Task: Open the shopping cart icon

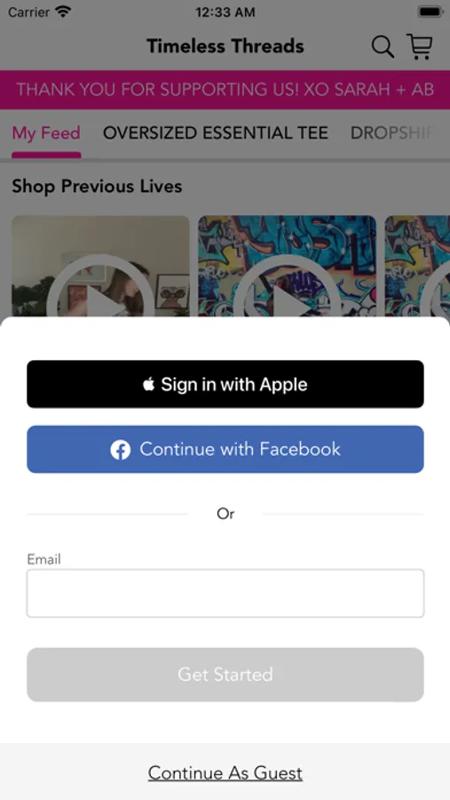Action: point(420,46)
